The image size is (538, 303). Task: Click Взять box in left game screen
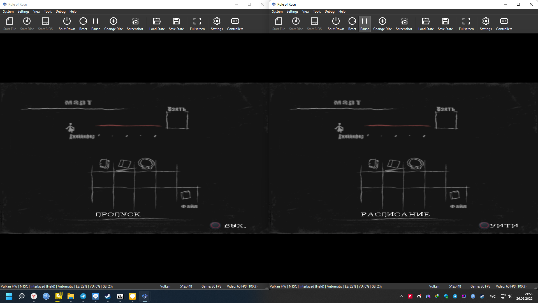coord(177,120)
